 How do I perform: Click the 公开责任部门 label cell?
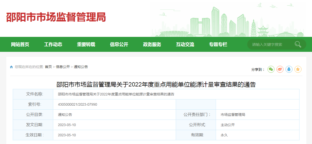[196, 115]
